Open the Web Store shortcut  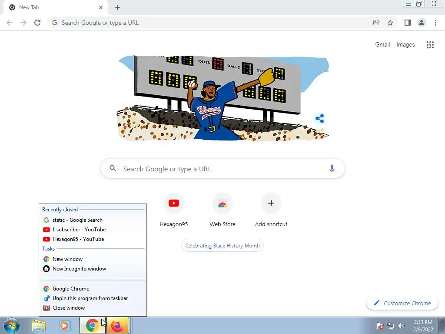[222, 210]
